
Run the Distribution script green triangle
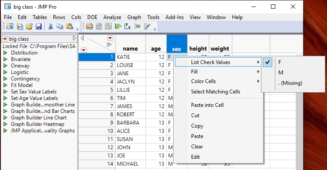pos(6,53)
